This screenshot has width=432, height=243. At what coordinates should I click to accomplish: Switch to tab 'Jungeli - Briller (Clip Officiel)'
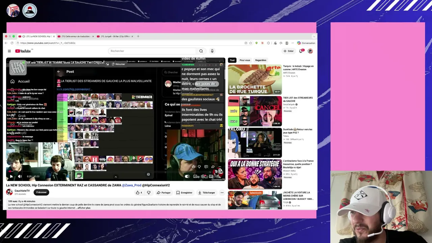(115, 36)
